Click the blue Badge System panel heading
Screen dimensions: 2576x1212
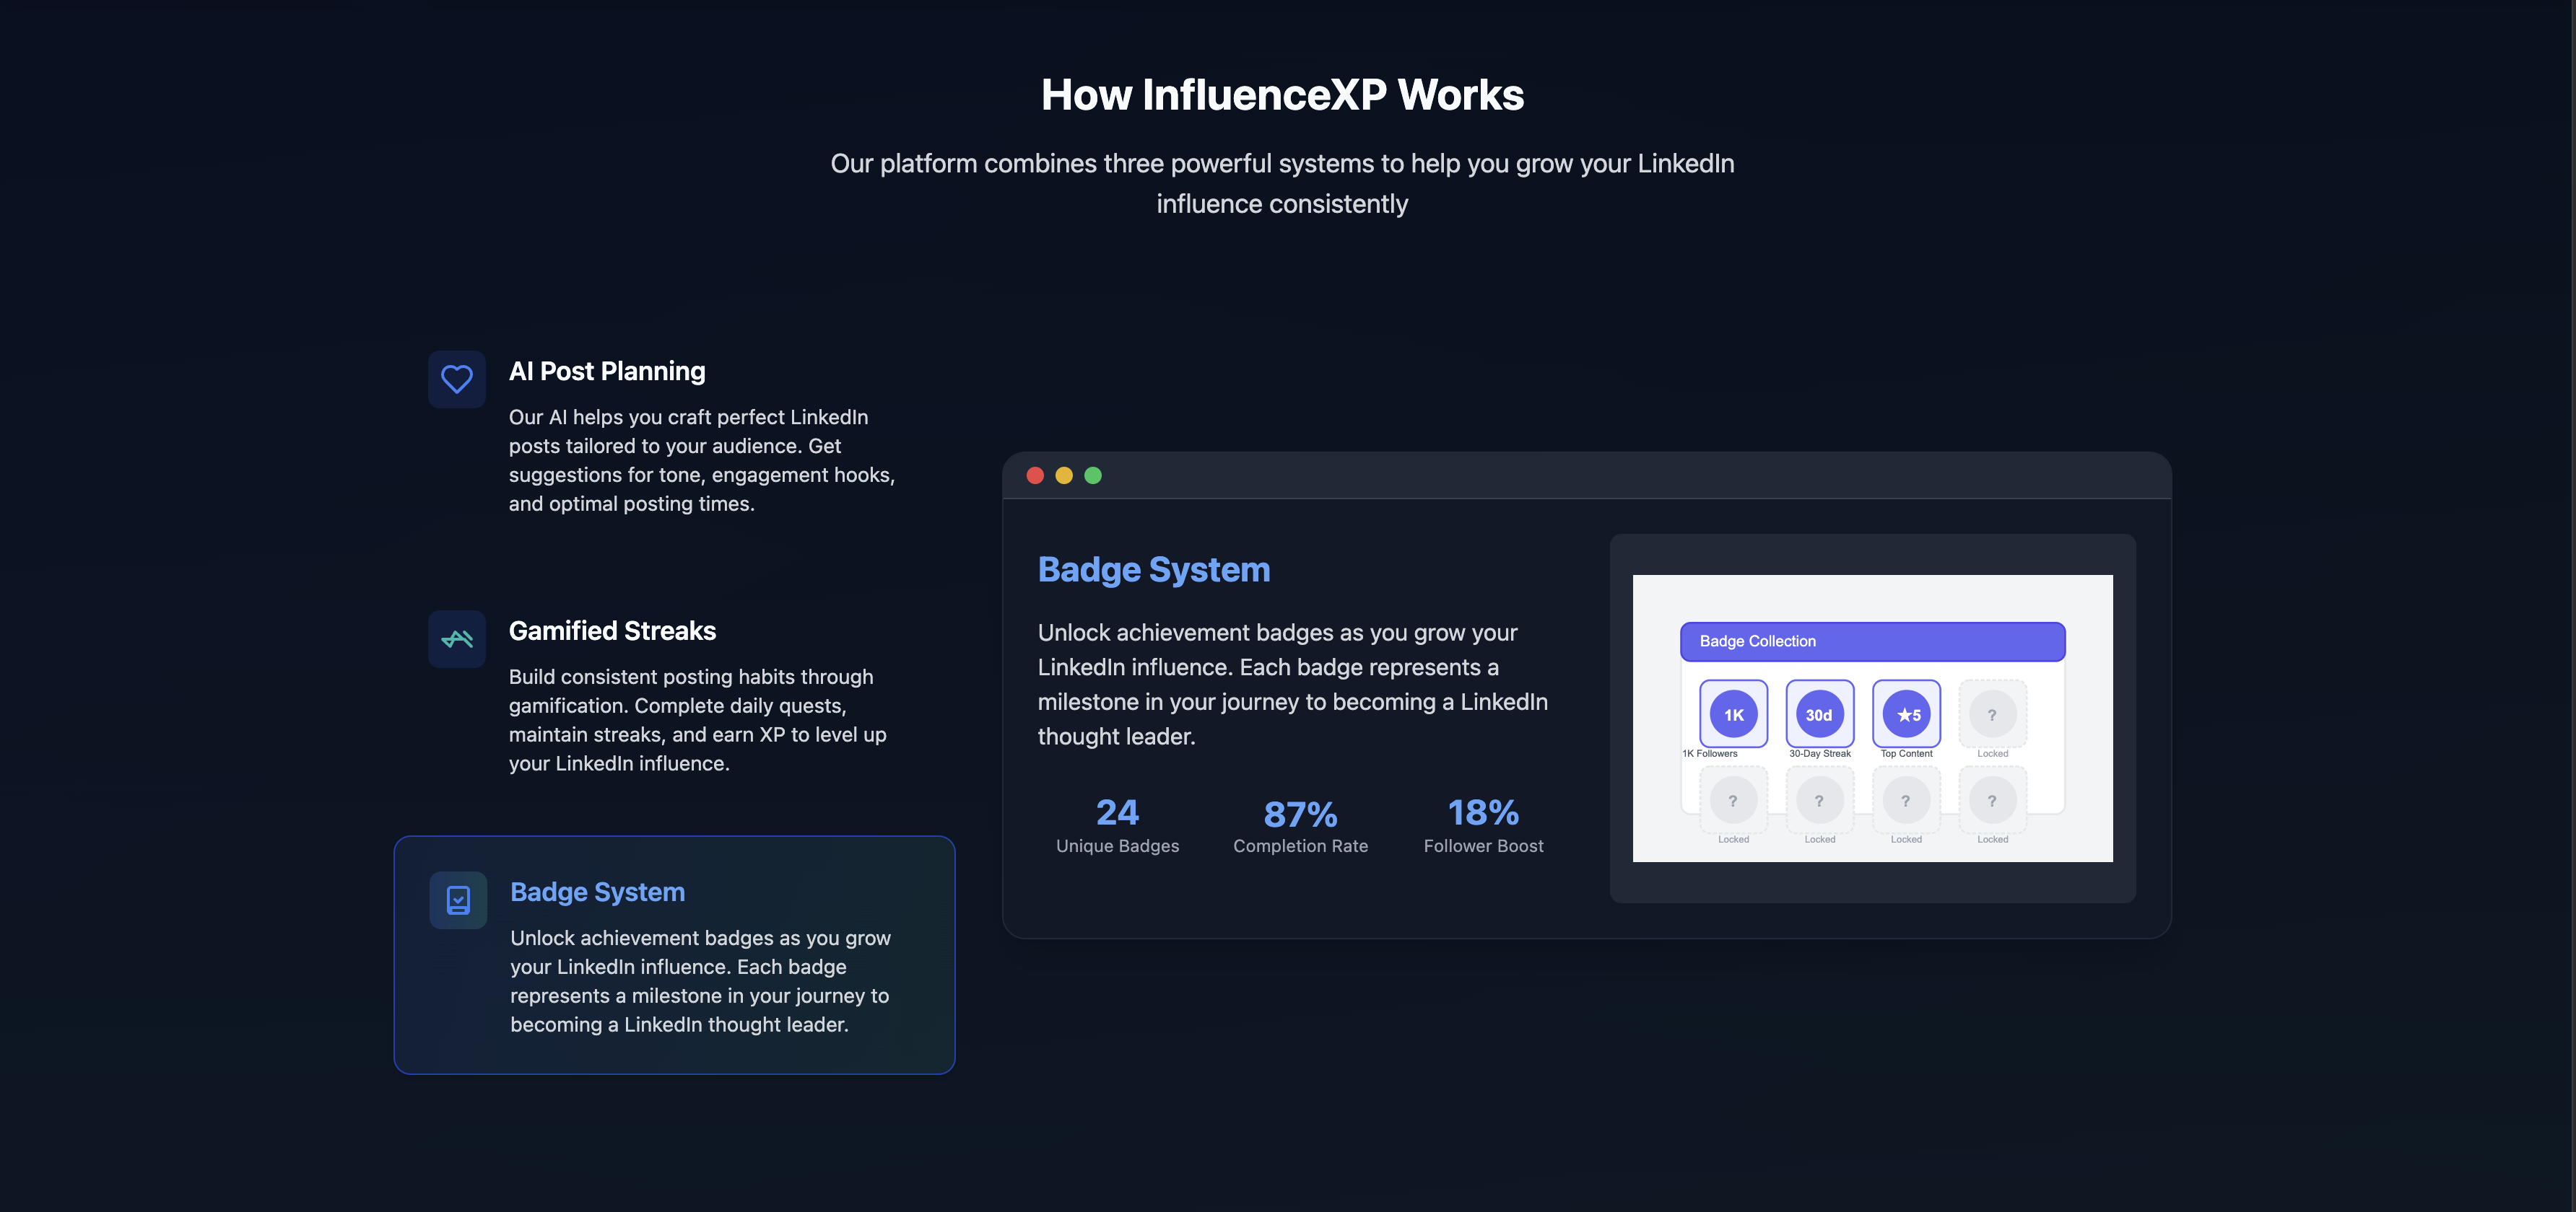[x=1154, y=568]
